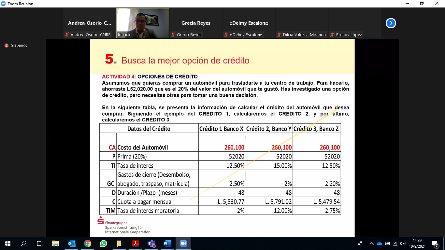Screen dimensions: 445x250
Task: Open Google Chrome from taskbar
Action: click(87, 243)
